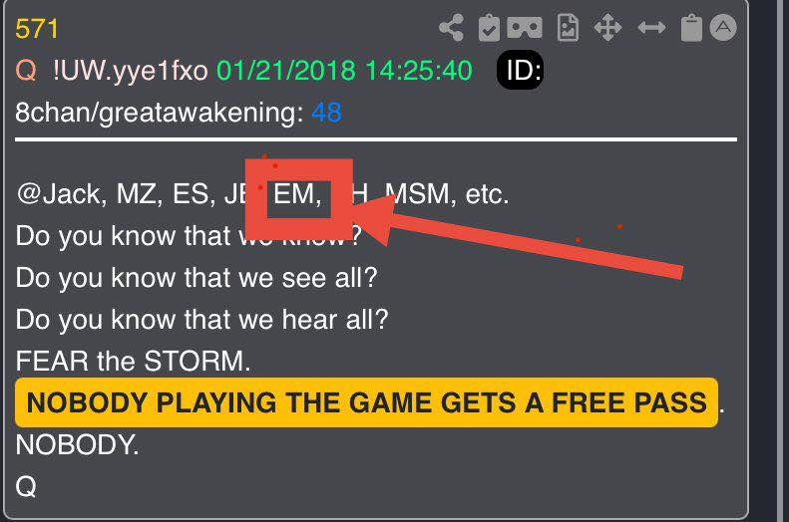Click the Q author name
This screenshot has height=522, width=789.
coord(26,70)
